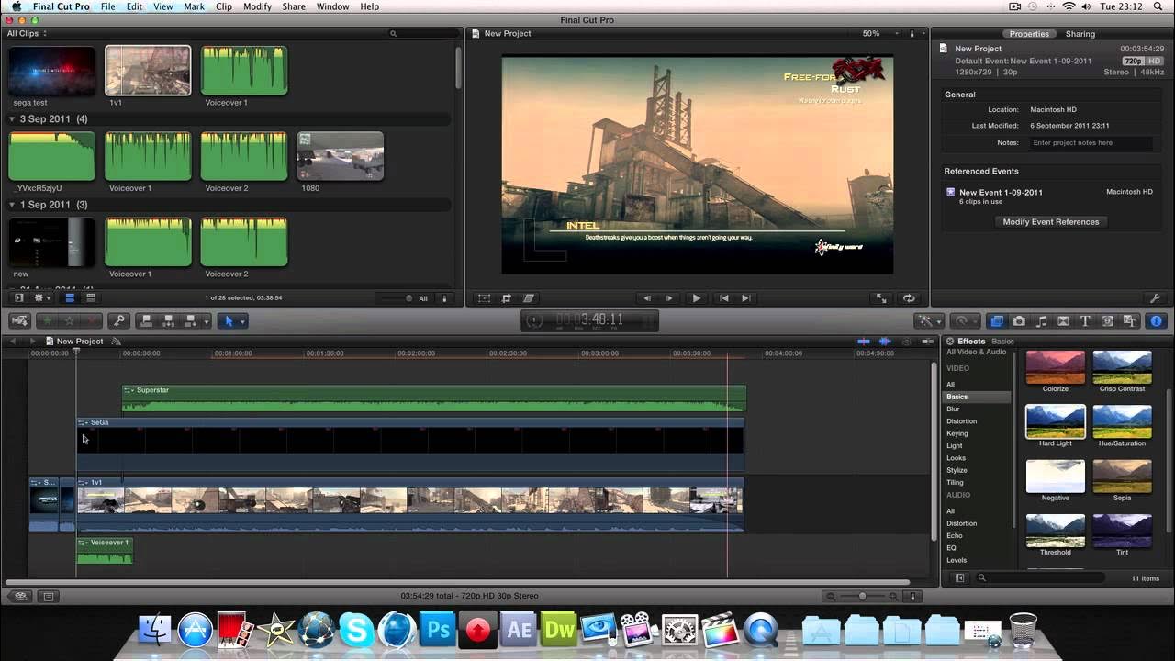The height and width of the screenshot is (661, 1175).
Task: Open the File menu
Action: click(108, 6)
